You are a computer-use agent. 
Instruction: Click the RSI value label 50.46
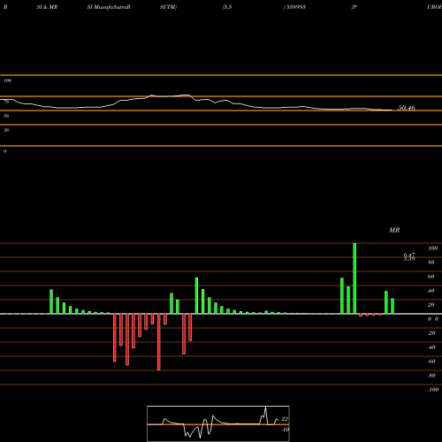tap(407, 108)
